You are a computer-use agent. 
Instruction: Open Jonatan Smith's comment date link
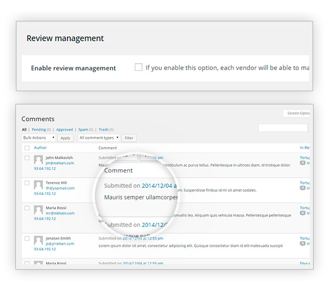point(143,238)
